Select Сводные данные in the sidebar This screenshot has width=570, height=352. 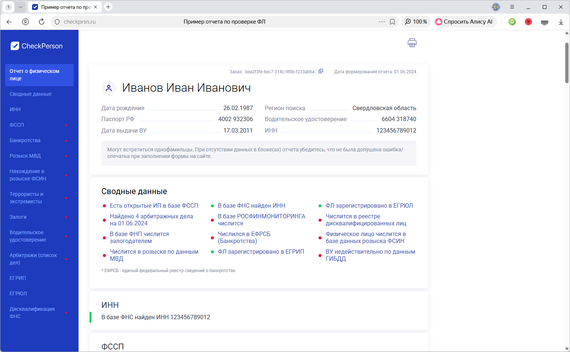tap(30, 94)
